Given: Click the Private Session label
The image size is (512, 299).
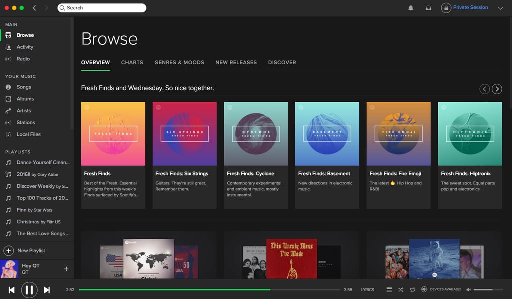Looking at the screenshot, I should coord(471,7).
